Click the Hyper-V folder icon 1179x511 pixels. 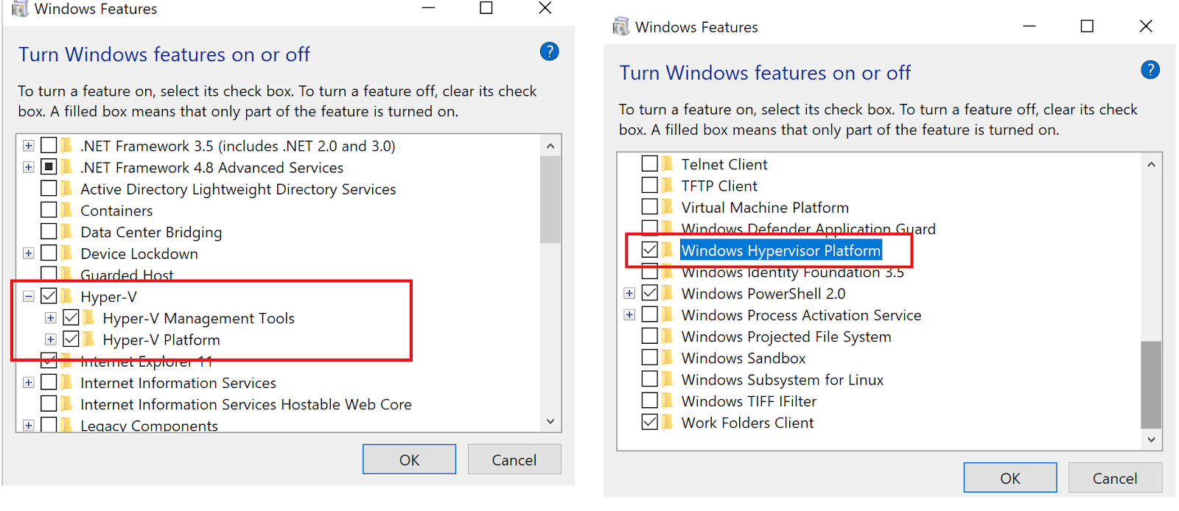click(67, 296)
